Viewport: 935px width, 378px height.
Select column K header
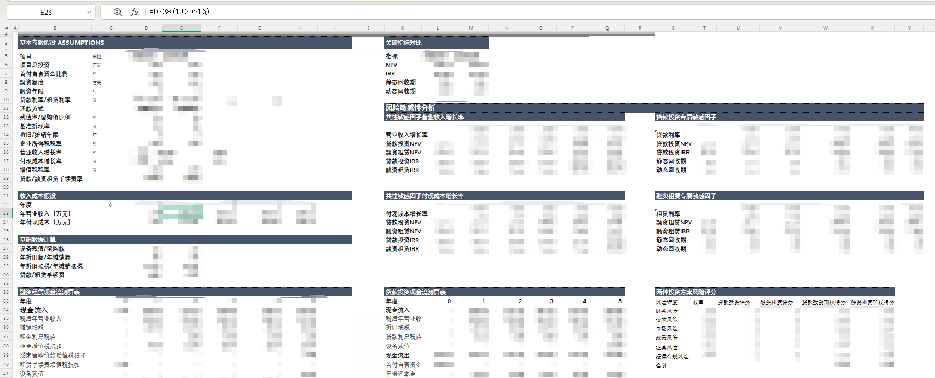click(x=403, y=28)
